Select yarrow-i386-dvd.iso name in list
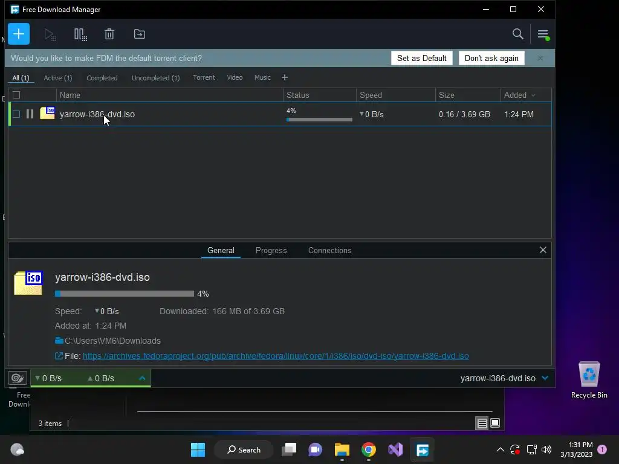Screen dimensions: 619x464 click(x=97, y=114)
